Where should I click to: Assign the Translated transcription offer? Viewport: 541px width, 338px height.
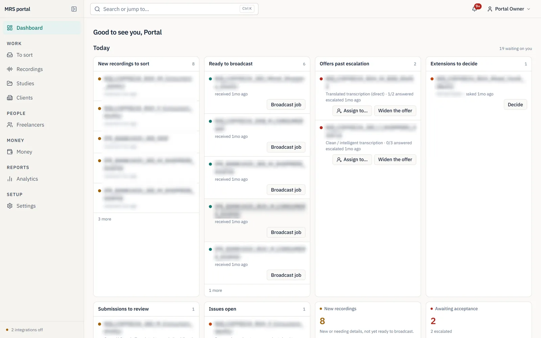352,111
